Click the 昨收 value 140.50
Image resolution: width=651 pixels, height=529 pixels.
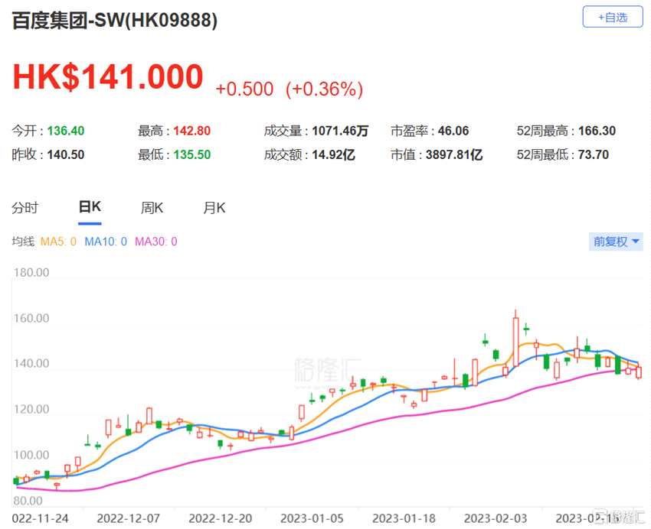click(x=66, y=154)
